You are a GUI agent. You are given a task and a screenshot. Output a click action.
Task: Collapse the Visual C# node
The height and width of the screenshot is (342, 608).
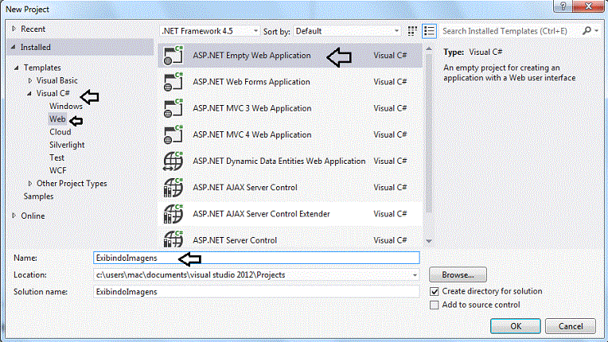pyautogui.click(x=29, y=93)
